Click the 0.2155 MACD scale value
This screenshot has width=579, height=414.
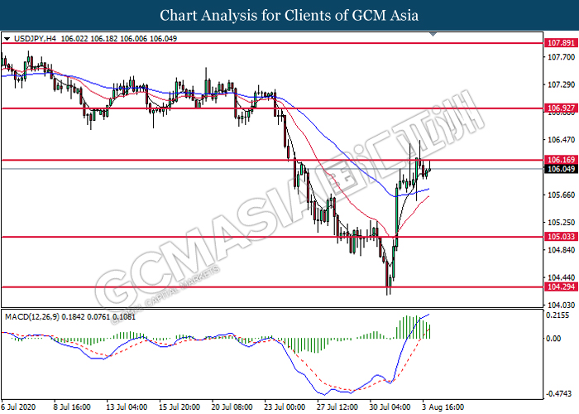pyautogui.click(x=557, y=315)
